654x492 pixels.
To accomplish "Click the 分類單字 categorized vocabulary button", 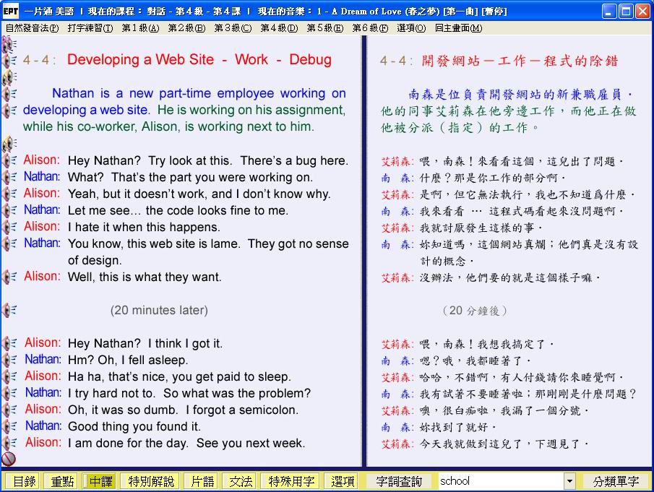I will (616, 481).
